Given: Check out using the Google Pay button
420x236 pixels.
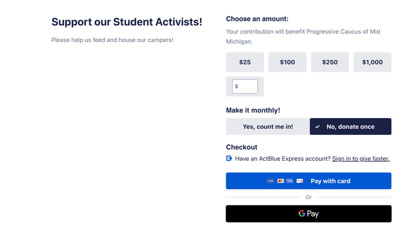Looking at the screenshot, I should click(309, 214).
